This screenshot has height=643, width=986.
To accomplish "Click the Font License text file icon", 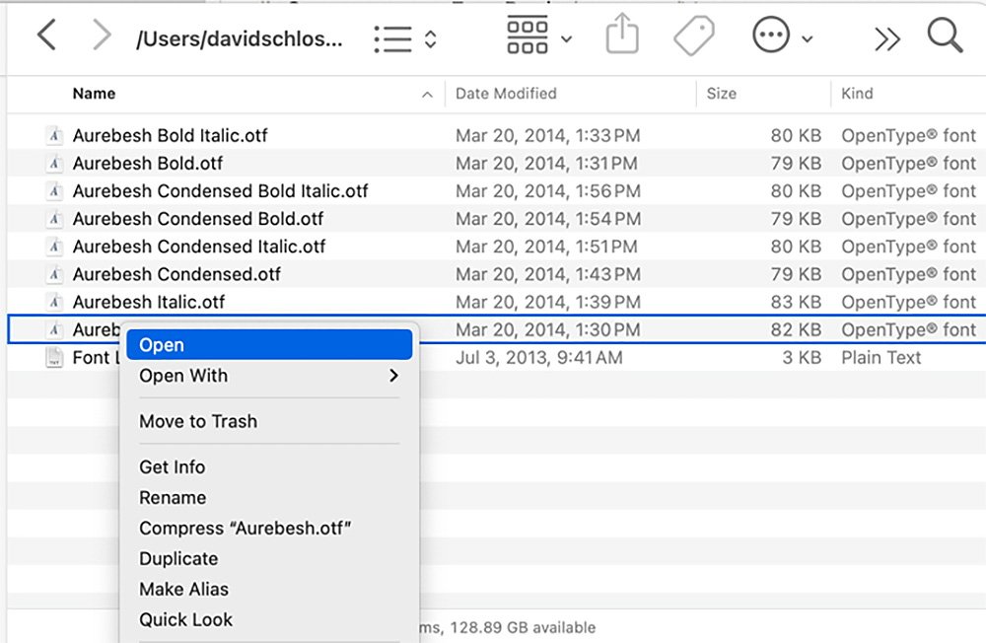I will [x=55, y=358].
